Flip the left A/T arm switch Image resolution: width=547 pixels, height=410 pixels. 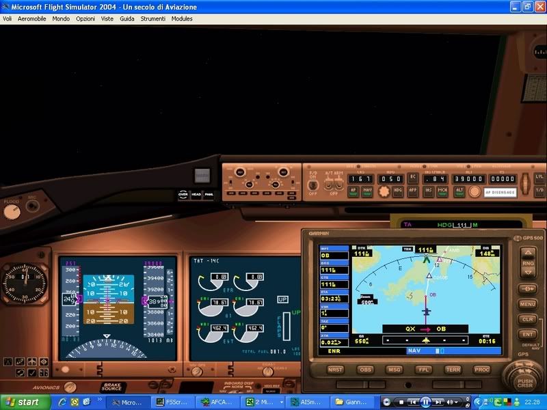pyautogui.click(x=328, y=184)
